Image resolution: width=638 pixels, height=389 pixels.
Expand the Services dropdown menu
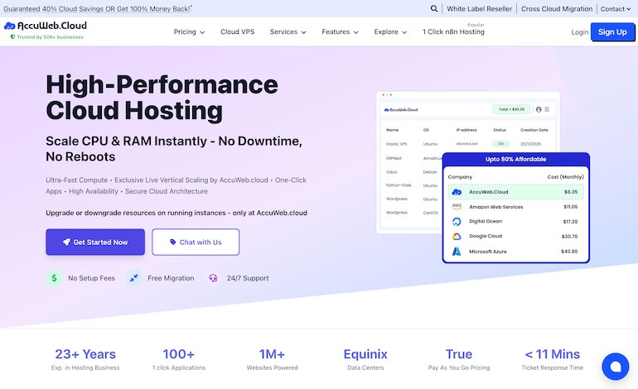[x=288, y=31]
